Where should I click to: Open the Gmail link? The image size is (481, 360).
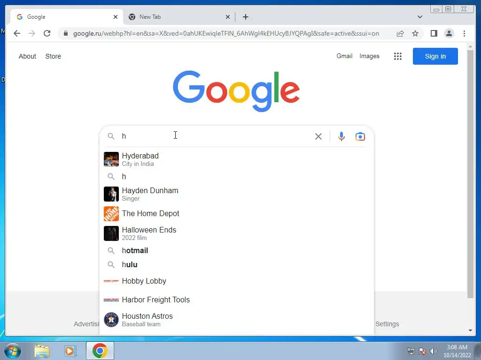pos(344,56)
